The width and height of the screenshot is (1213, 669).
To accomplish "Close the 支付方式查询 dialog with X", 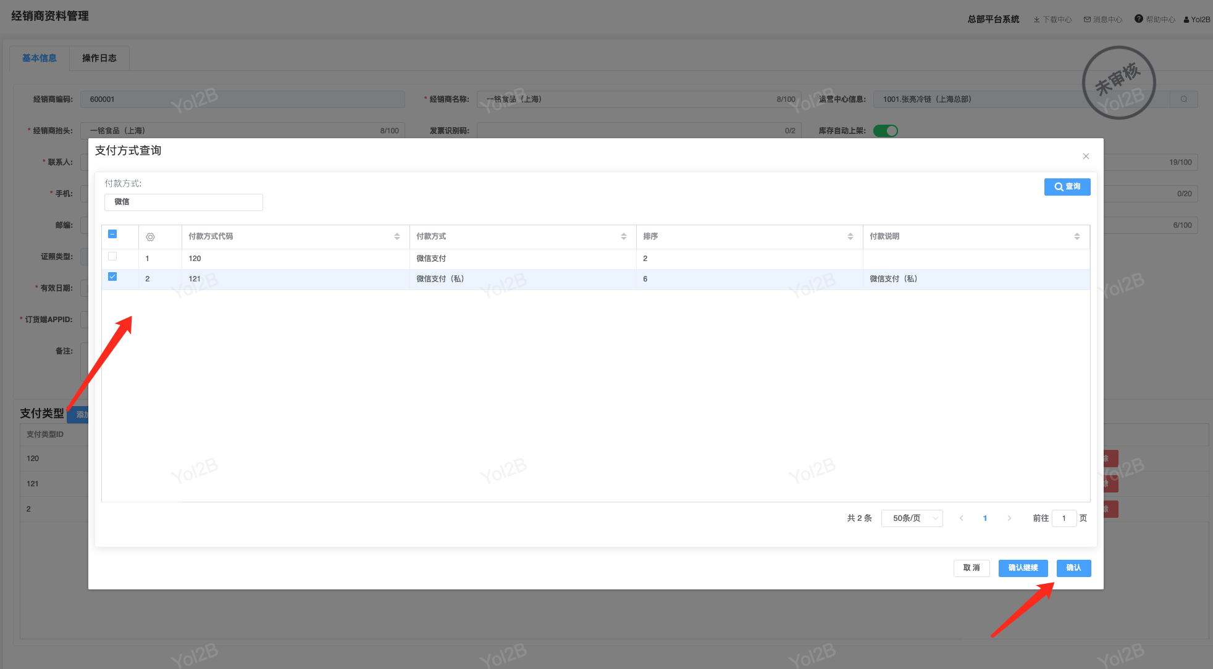I will pos(1086,156).
